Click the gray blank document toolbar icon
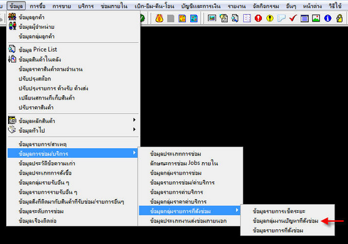Image resolution: width=348 pixels, height=244 pixels. coord(171,18)
